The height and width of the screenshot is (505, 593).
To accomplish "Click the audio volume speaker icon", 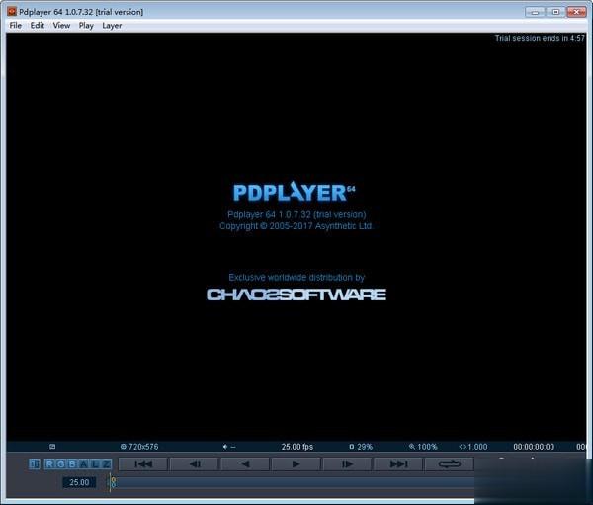I will (225, 447).
